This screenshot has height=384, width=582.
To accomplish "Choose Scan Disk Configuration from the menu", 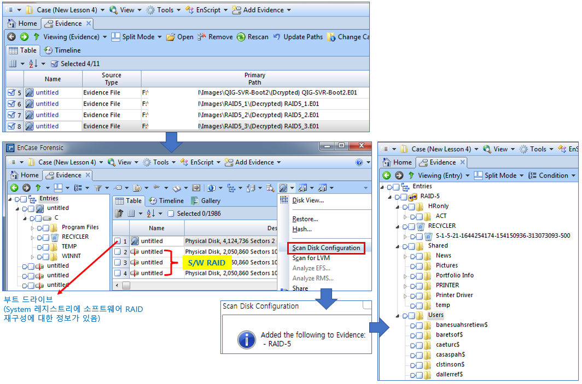I will click(326, 248).
